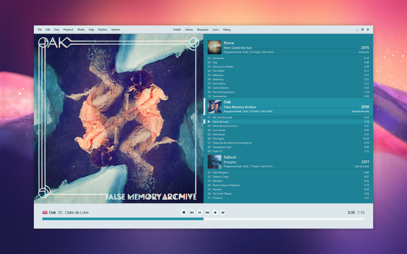407x254 pixels.
Task: Click the Norwegian flag icon
Action: pos(45,212)
